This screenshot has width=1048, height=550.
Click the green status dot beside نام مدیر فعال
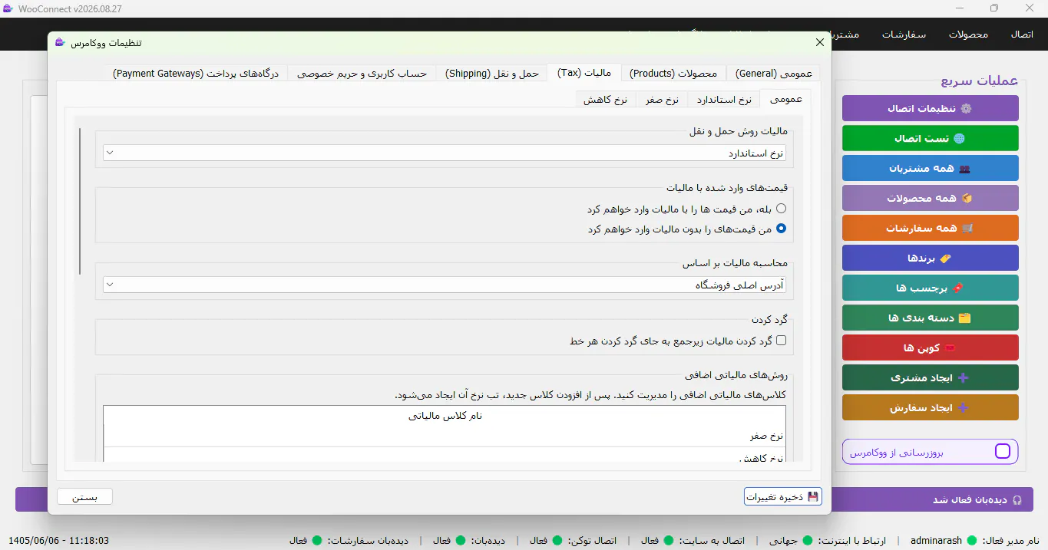972,540
